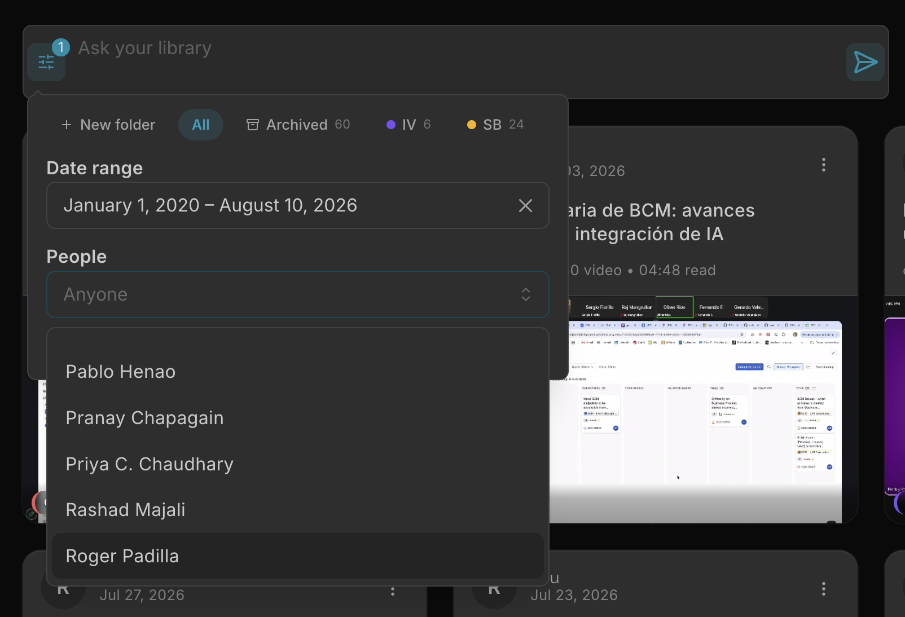
Task: Open options for Jul 27, 2026 card
Action: [x=393, y=590]
